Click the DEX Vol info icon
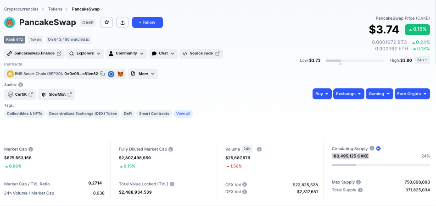 pos(245,192)
